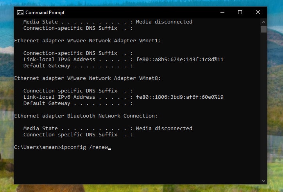Click the scrollbar up arrow
This screenshot has width=283, height=192.
point(263,22)
